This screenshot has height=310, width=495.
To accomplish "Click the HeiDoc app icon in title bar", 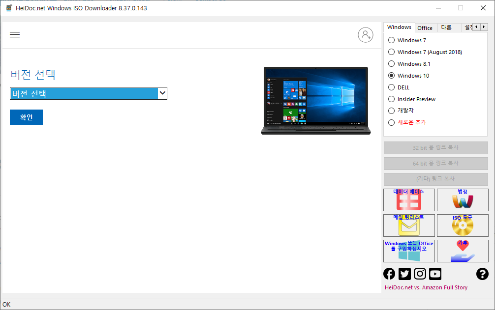I will pos(9,8).
